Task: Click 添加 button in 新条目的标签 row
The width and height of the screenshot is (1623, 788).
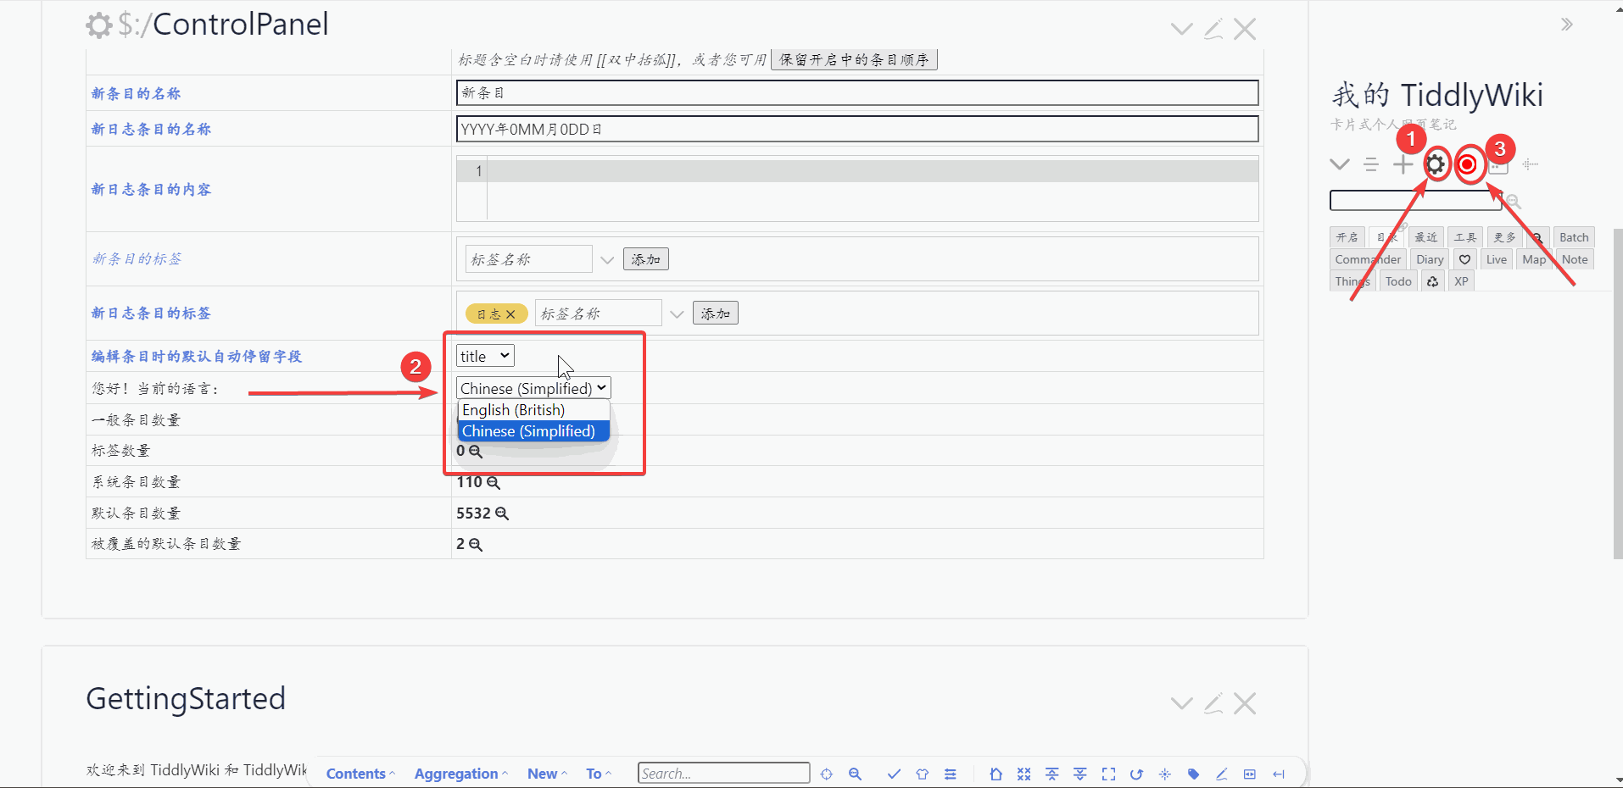Action: point(646,259)
